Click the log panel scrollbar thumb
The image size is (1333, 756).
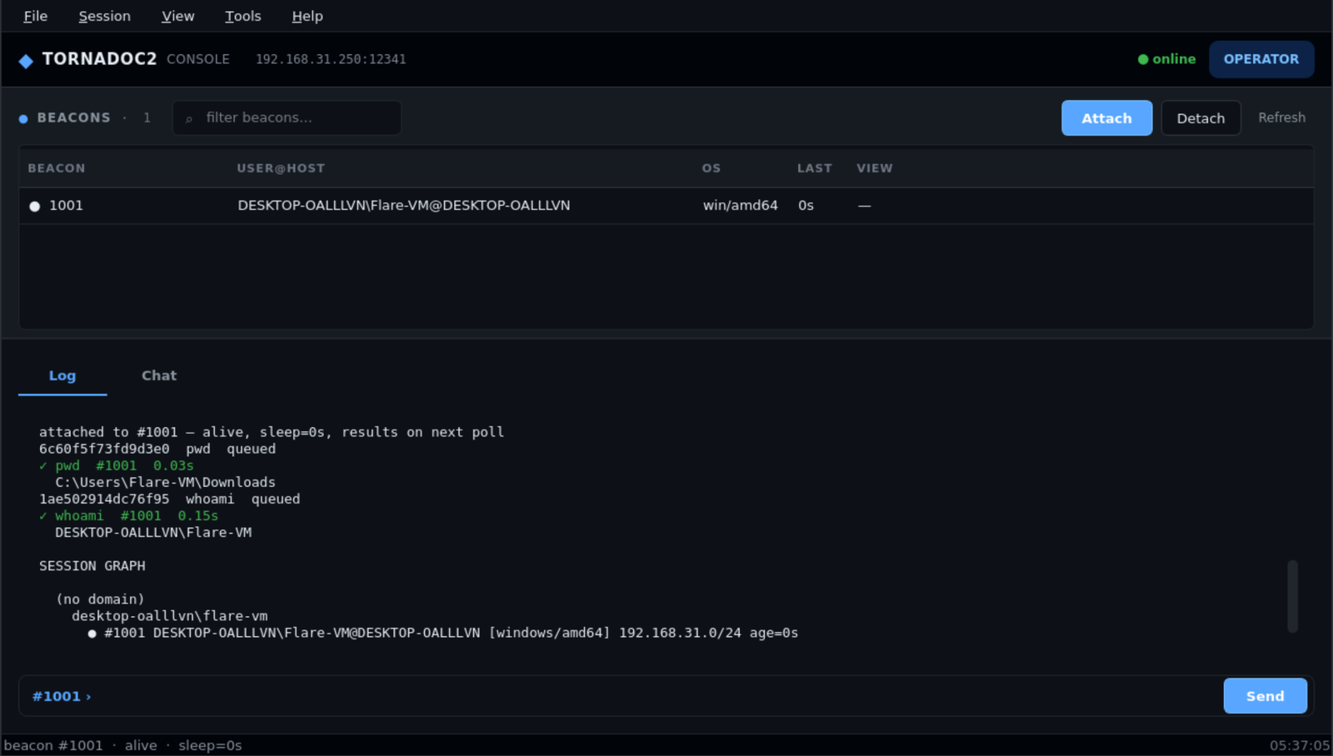[1292, 596]
